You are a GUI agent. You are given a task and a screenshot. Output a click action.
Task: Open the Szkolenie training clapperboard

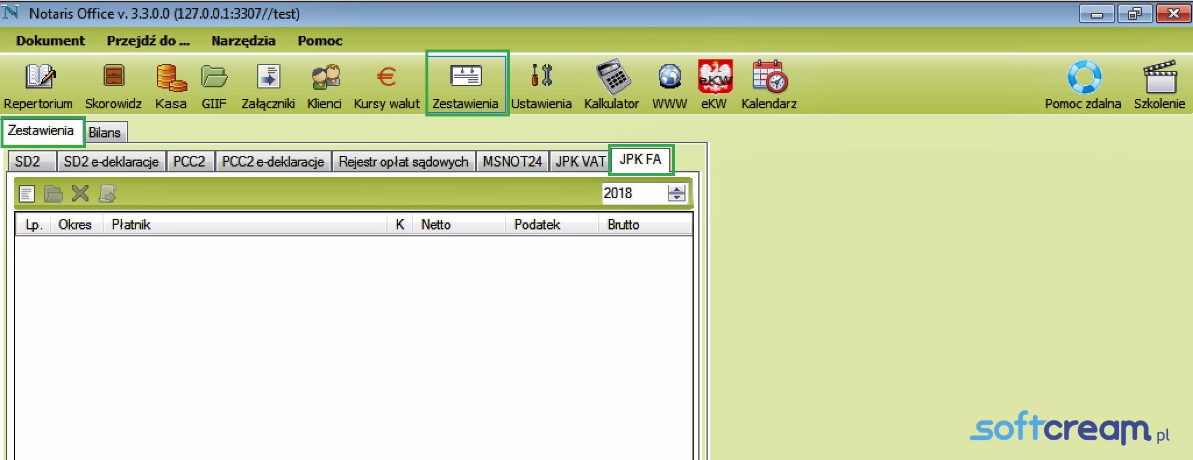[1160, 86]
